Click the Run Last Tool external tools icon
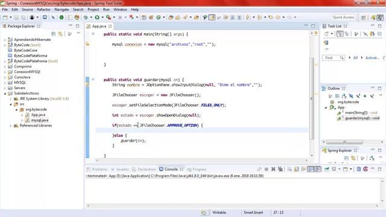This screenshot has width=386, height=217. coord(109,17)
